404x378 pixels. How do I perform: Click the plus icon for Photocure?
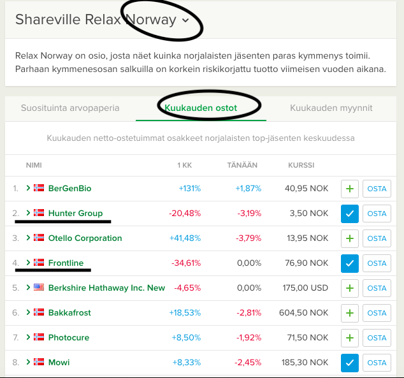350,338
